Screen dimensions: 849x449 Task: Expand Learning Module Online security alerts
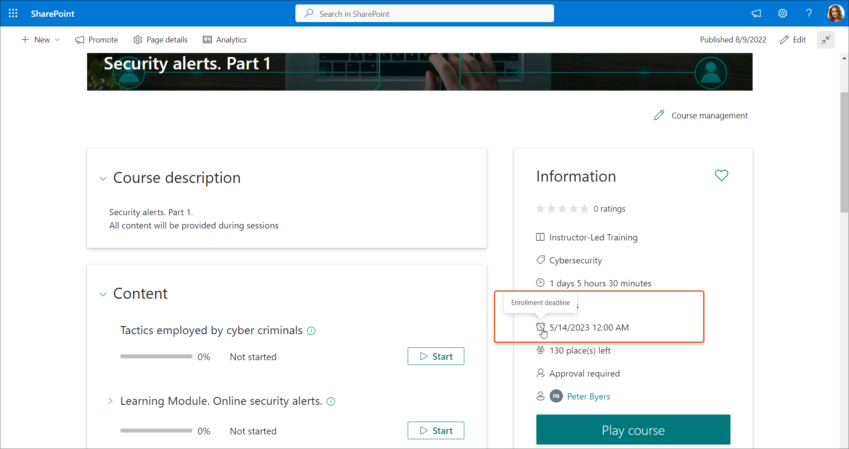pos(111,401)
